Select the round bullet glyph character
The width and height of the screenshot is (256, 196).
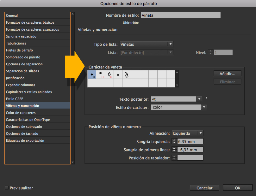pyautogui.click(x=92, y=74)
